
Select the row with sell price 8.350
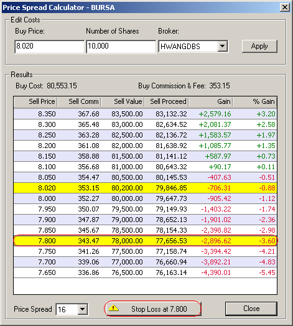tap(145, 114)
